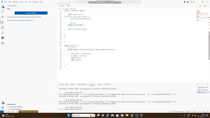Enable the Caught Exceptions checkbox
Viewport: 210px width, 118px height.
coord(9,109)
